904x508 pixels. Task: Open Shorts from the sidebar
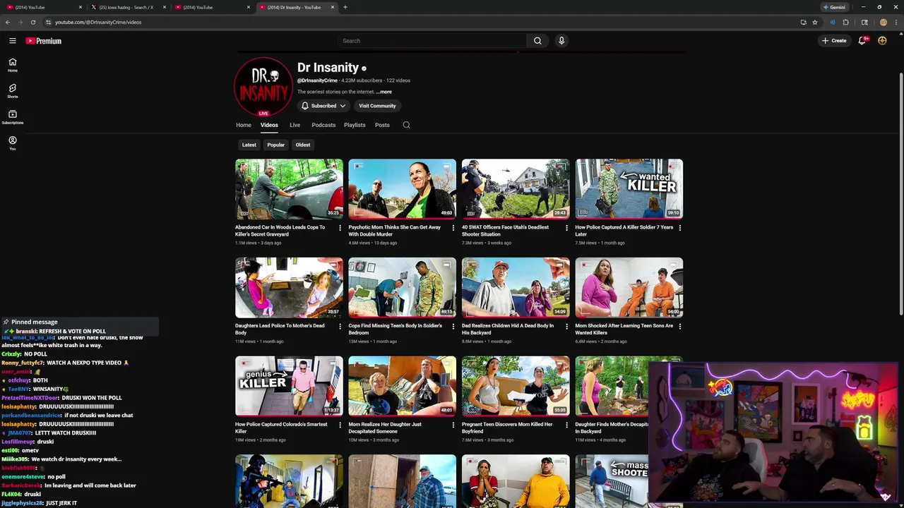click(12, 91)
